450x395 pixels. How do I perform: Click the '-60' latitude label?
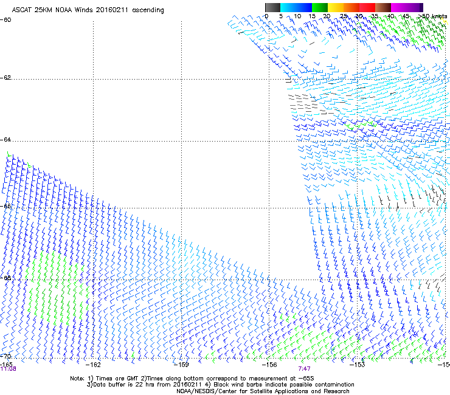[x=5, y=20]
